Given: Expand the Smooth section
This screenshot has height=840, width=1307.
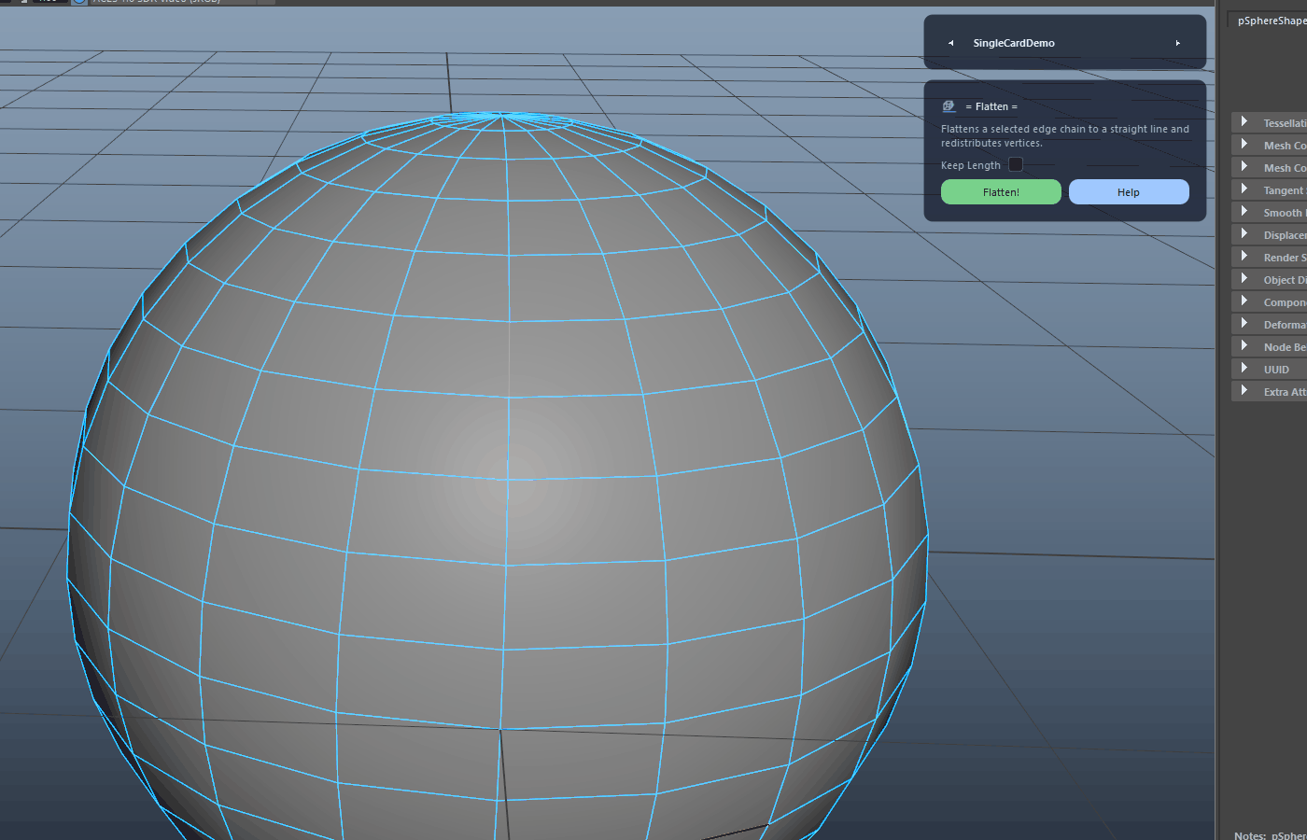Looking at the screenshot, I should pyautogui.click(x=1270, y=212).
